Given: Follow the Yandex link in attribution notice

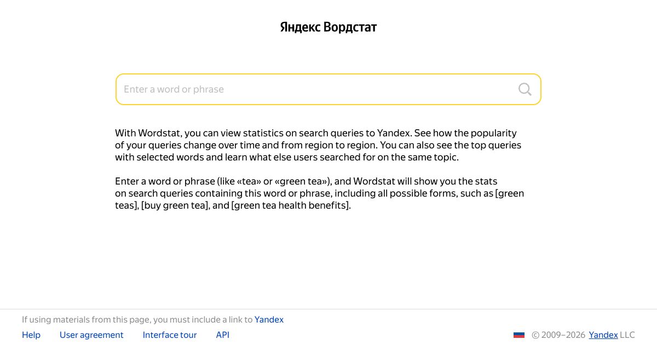Looking at the screenshot, I should pyautogui.click(x=269, y=320).
